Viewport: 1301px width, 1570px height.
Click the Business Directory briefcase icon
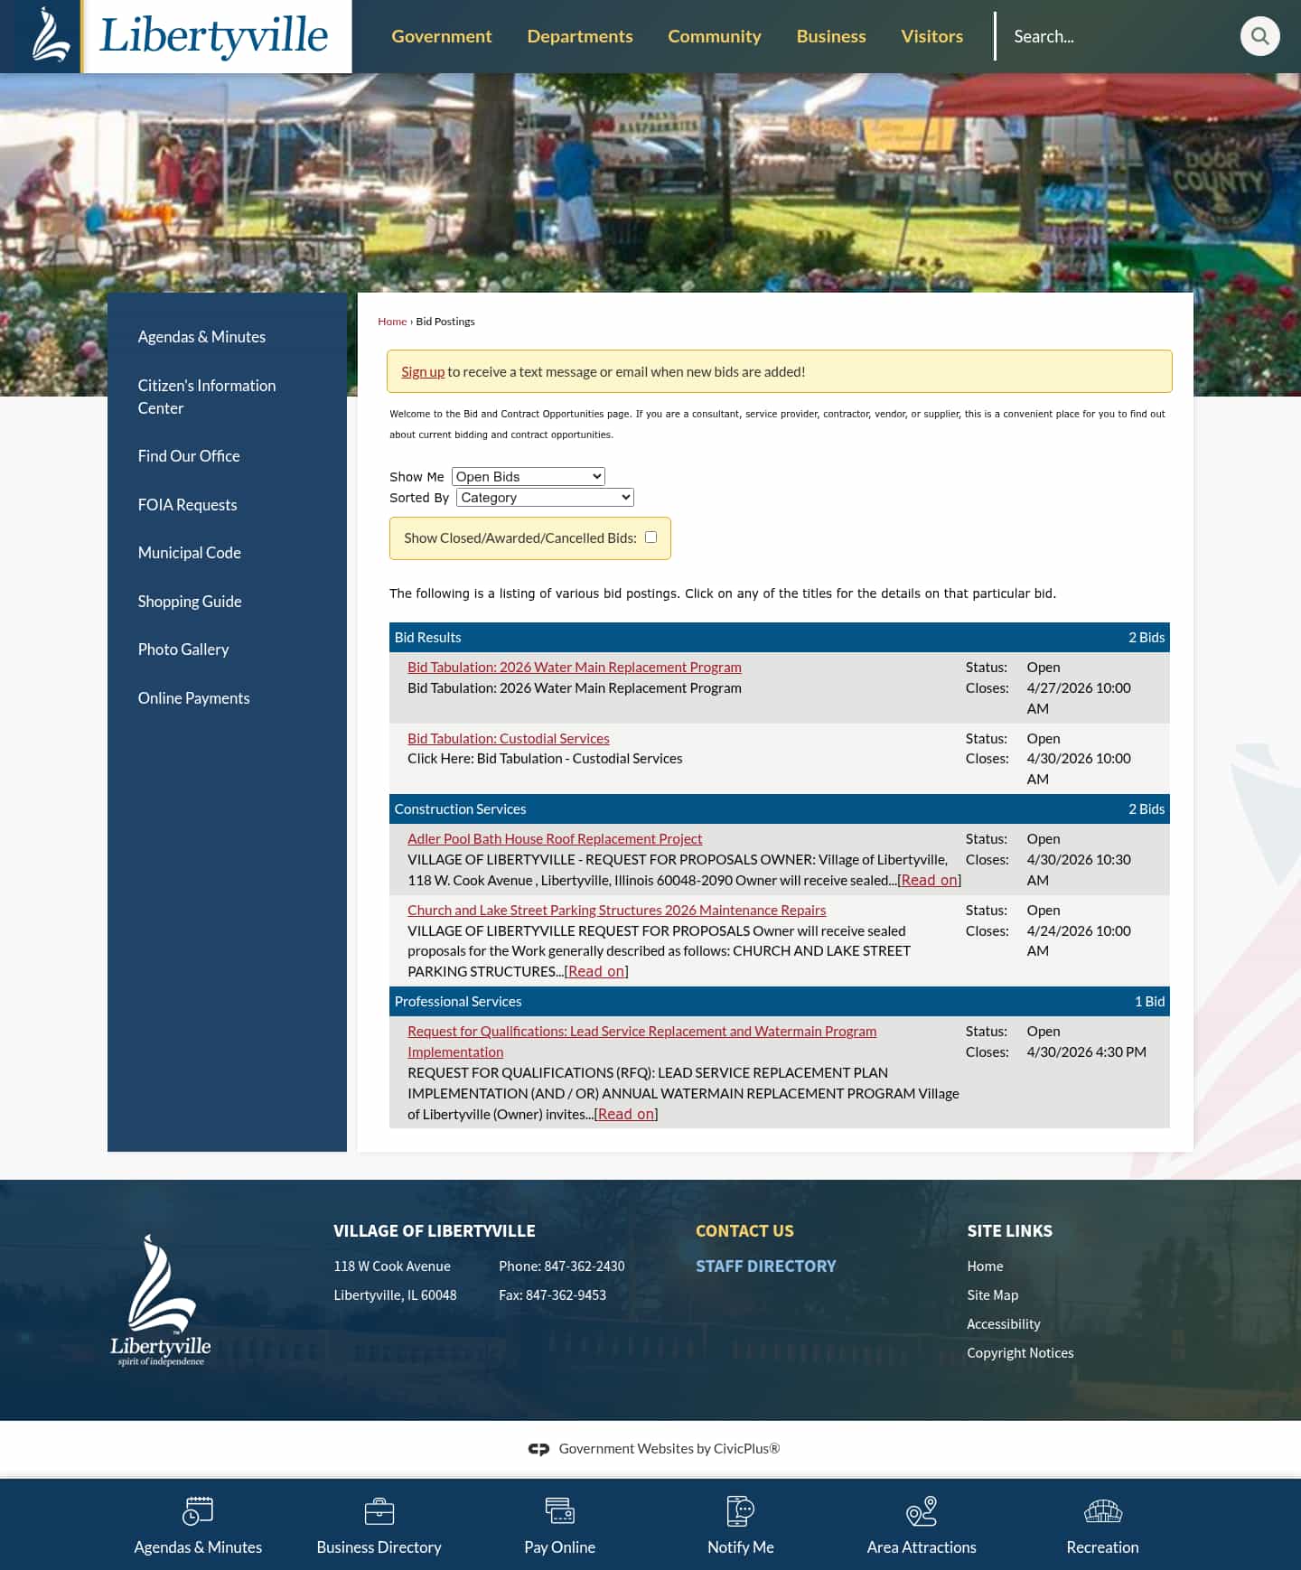point(379,1510)
